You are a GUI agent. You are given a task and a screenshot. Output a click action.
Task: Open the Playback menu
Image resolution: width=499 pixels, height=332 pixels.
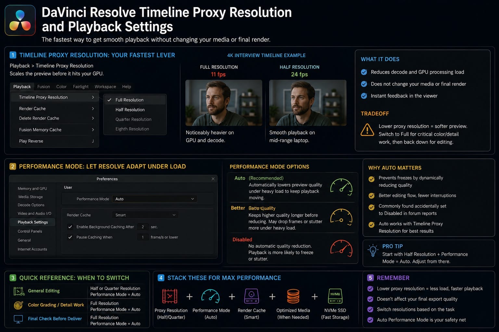pyautogui.click(x=22, y=87)
